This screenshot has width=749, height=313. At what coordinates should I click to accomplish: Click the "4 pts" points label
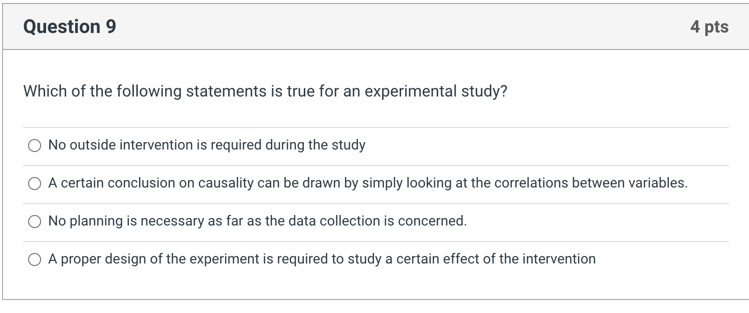(709, 26)
